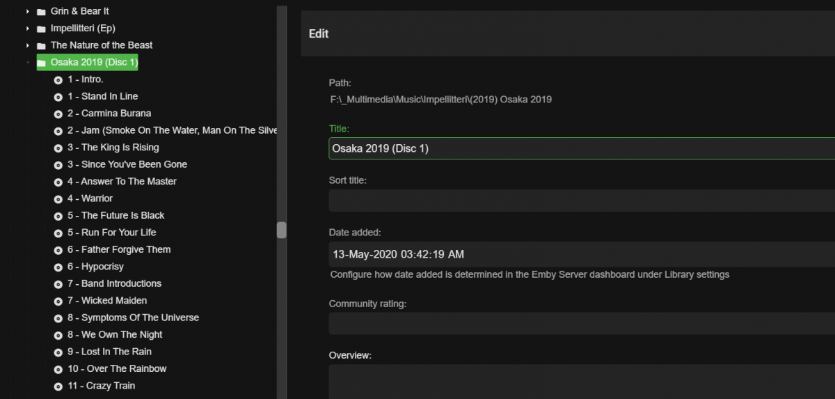Expand the Impellitteri (Ep) album node
Viewport: 835px width, 399px height.
[x=27, y=29]
